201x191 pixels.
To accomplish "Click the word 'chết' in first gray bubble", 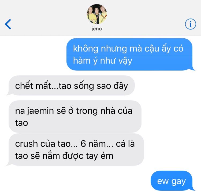I will click(x=24, y=86).
